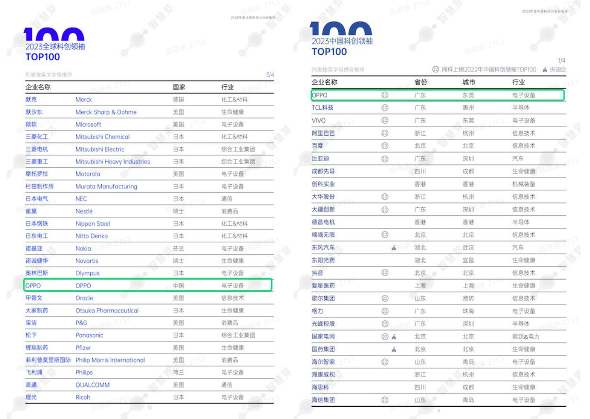Image resolution: width=590 pixels, height=419 pixels.
Task: Click the 22 legend icon above the right table
Action: point(435,69)
